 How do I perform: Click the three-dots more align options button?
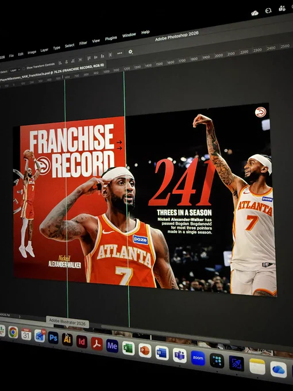119,53
